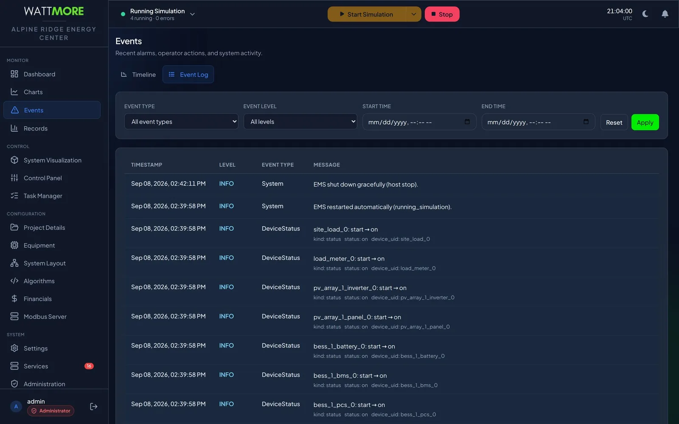Open the Project Details folder icon

click(14, 228)
